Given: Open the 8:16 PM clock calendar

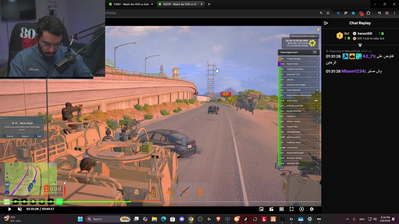Looking at the screenshot, I should tap(385, 219).
